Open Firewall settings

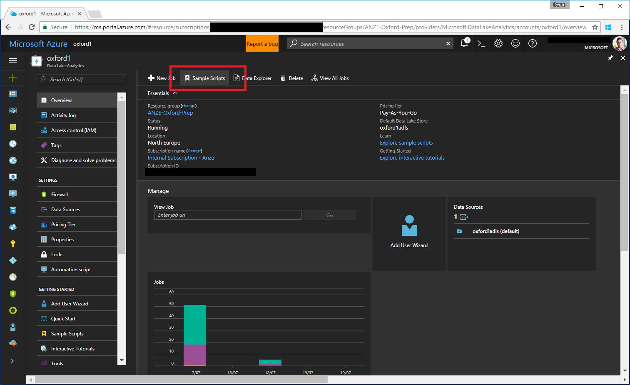coord(77,195)
